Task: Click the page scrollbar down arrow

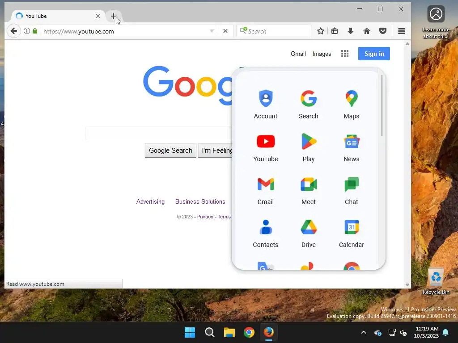Action: tap(407, 285)
